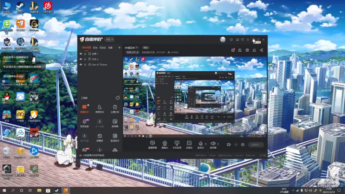
Task: Open File Explorer from the taskbar
Action: pos(39,190)
